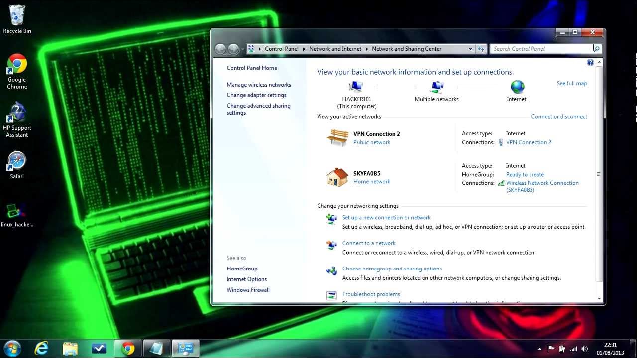Viewport: 637px width, 358px height.
Task: Click the Show desktop strip
Action: tap(634, 349)
